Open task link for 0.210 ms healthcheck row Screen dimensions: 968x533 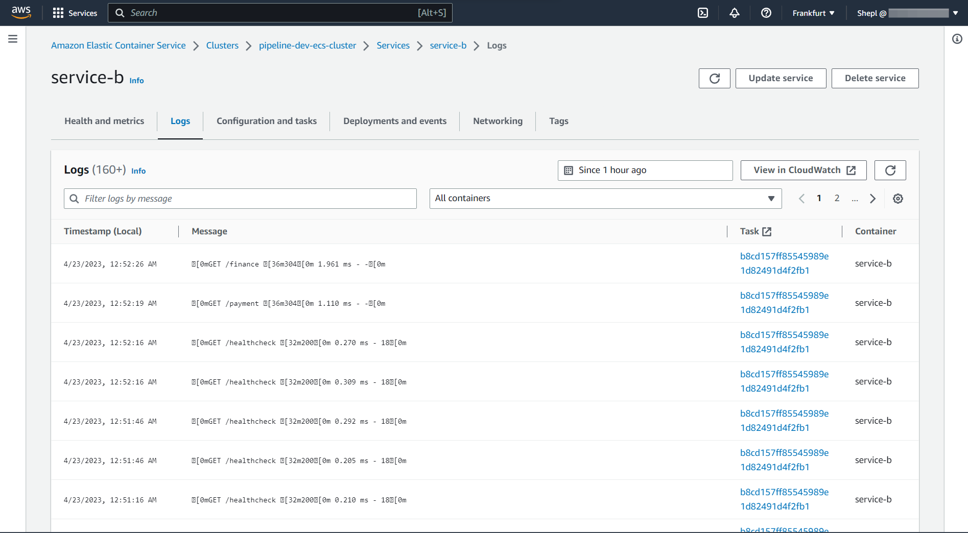click(785, 499)
